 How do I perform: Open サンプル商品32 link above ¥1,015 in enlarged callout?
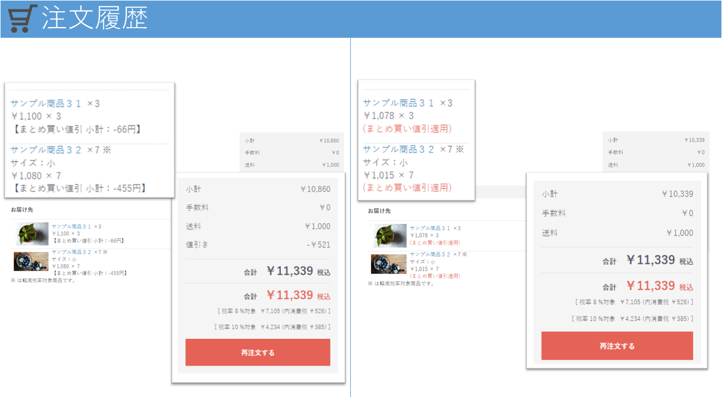[399, 149]
